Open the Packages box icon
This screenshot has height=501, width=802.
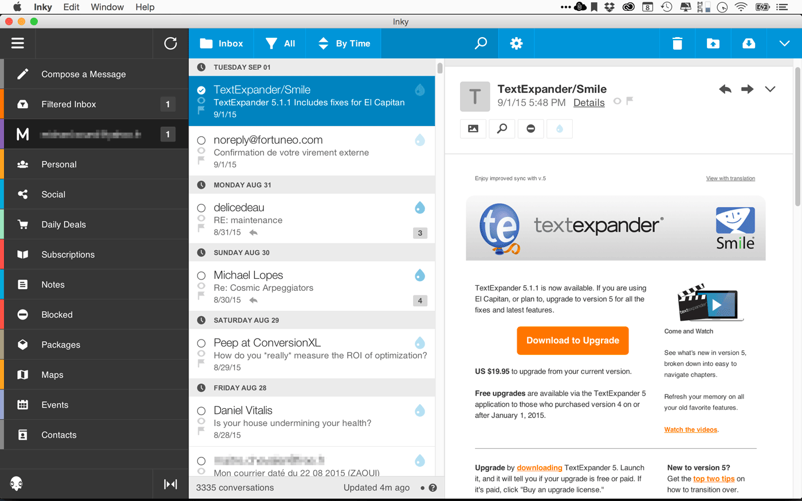(x=23, y=345)
